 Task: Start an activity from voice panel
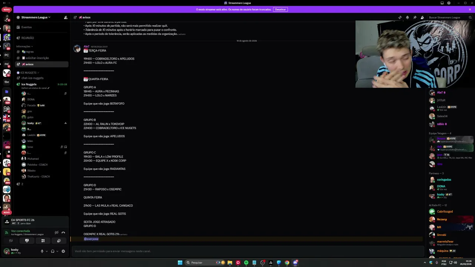click(43, 241)
